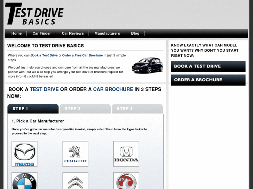This screenshot has height=189, width=253.
Task: Go to Car Finder in navigation
Action: (42, 33)
